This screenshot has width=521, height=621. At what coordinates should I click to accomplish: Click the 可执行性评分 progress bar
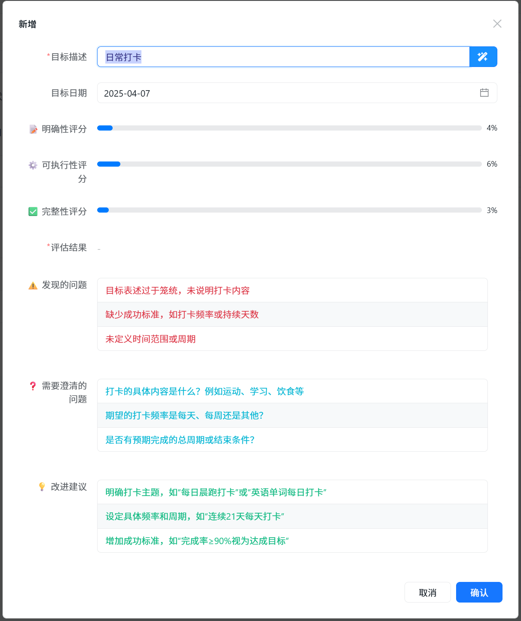coord(289,164)
